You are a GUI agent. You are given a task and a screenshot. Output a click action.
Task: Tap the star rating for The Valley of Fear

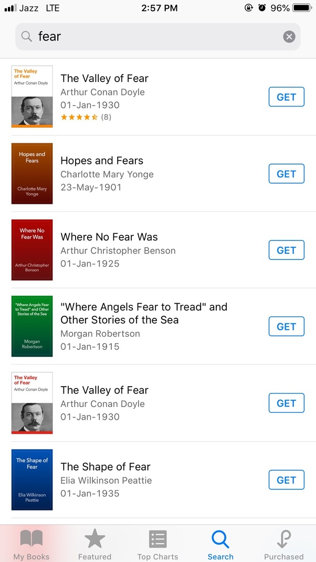point(79,117)
